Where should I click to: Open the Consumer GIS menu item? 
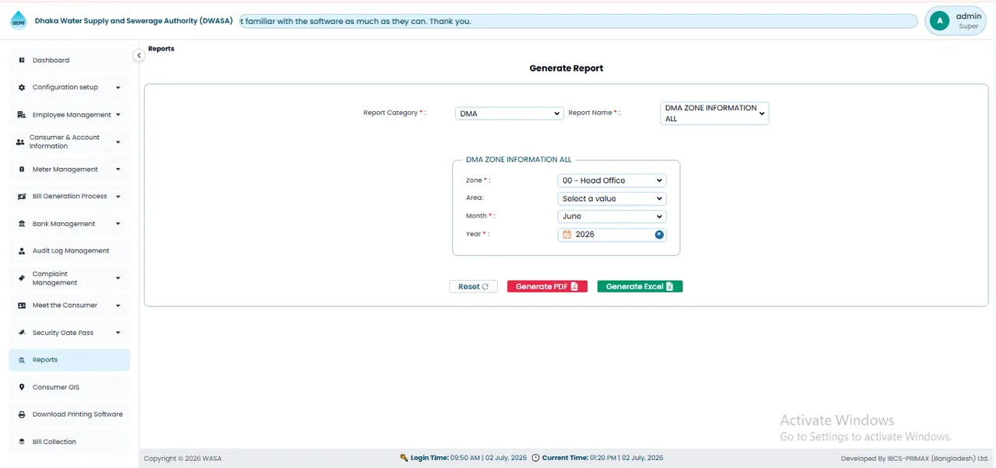click(69, 387)
